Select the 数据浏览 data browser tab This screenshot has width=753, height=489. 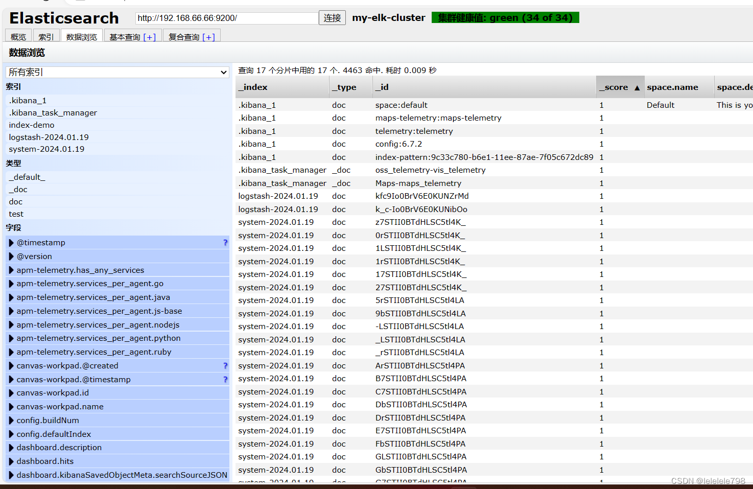click(x=82, y=37)
